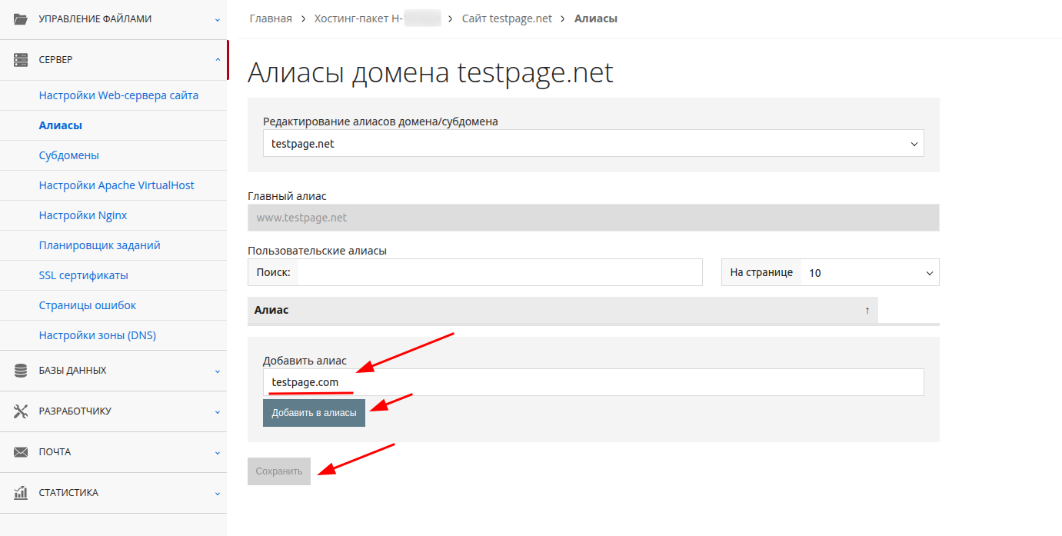Click the Главный алиас www.testpage.net field
1062x536 pixels.
594,218
